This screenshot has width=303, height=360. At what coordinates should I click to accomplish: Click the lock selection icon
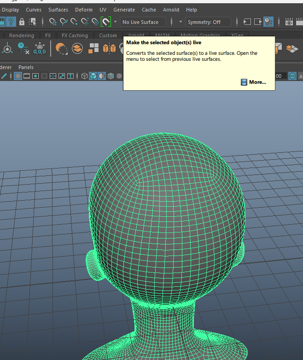pos(22,22)
